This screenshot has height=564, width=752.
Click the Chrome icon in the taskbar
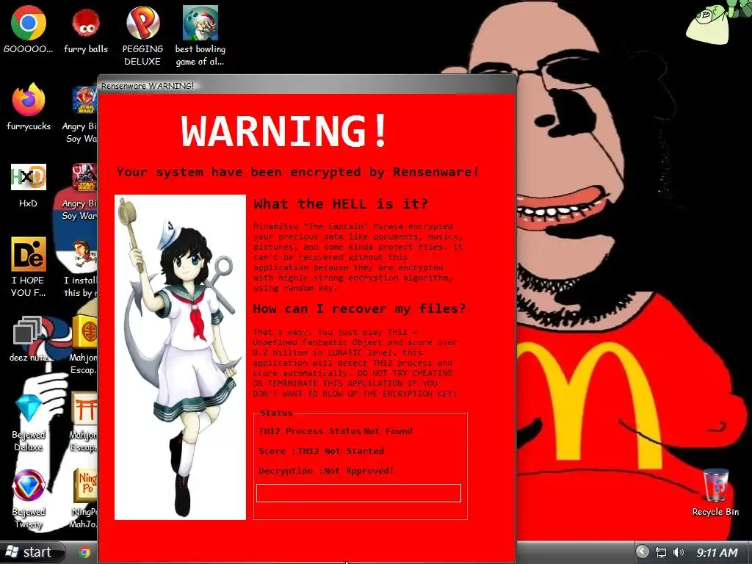click(x=85, y=553)
